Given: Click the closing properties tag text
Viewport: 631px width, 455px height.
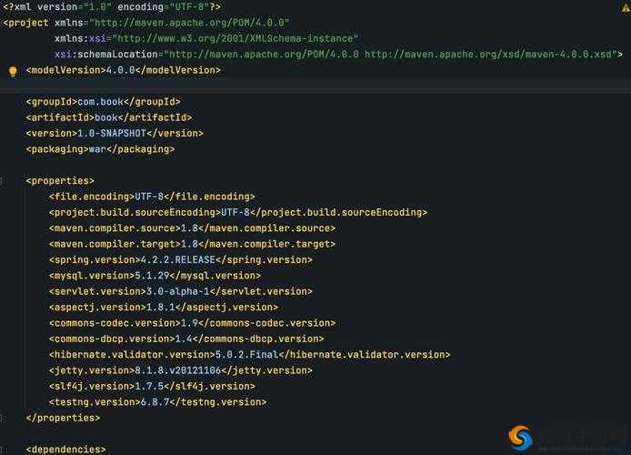Looking at the screenshot, I should 63,418.
